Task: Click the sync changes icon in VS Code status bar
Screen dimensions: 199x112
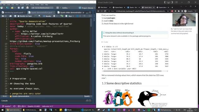Action: click(x=14, y=106)
